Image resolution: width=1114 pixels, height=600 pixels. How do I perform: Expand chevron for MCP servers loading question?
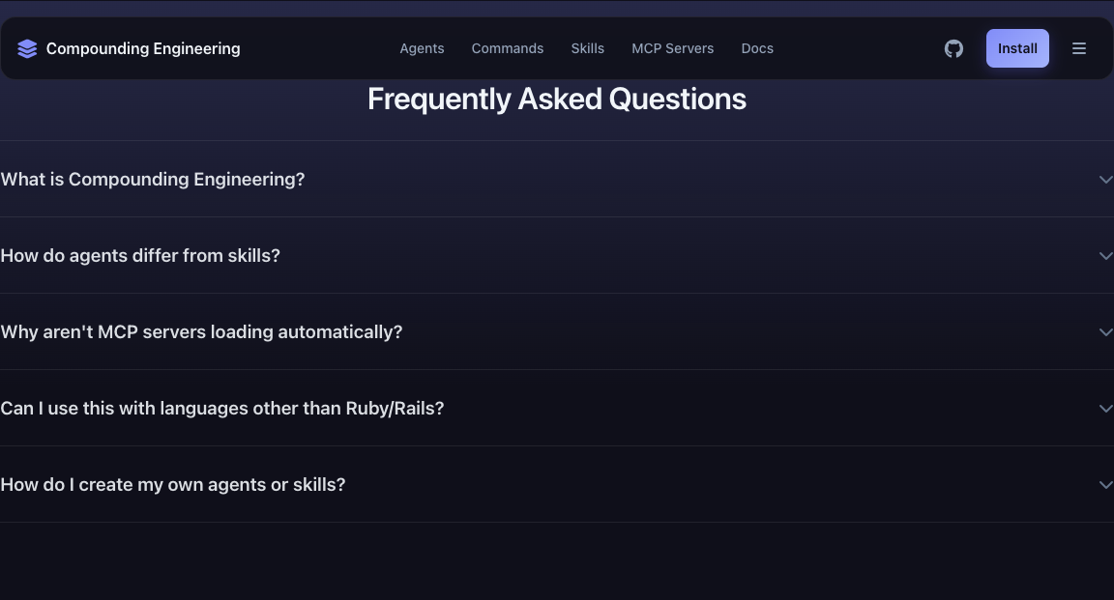click(1105, 332)
